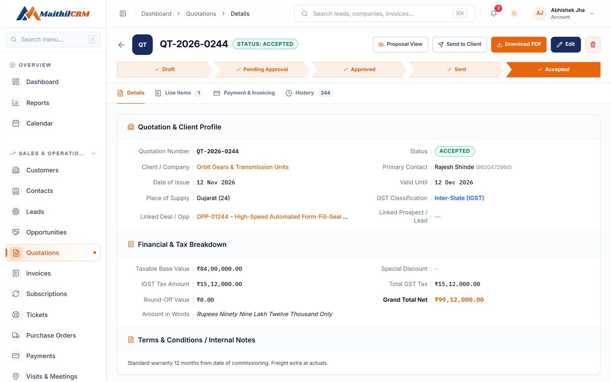Collapse the sidebar panel icon

[x=123, y=14]
